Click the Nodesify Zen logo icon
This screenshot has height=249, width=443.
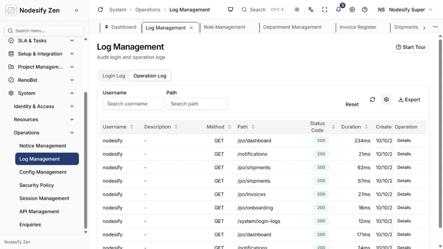pyautogui.click(x=11, y=10)
